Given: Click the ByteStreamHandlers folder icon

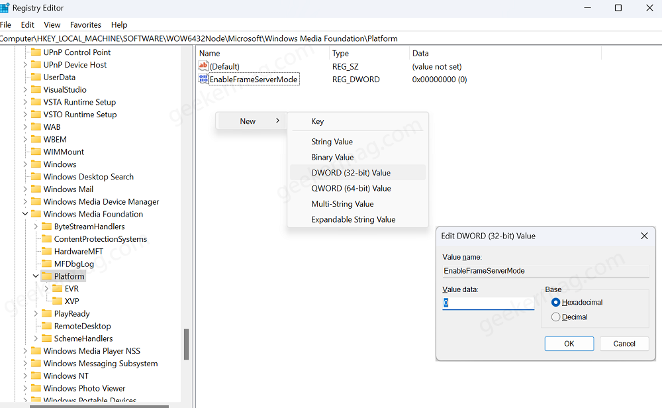Looking at the screenshot, I should point(47,227).
